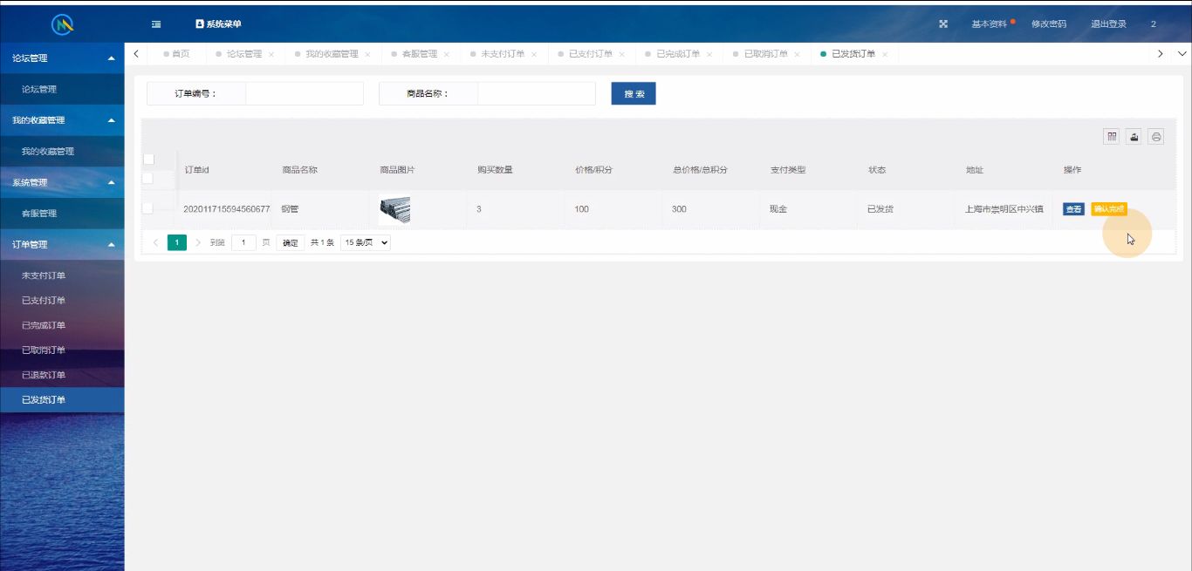Open 修改密码 in the header

pos(1049,24)
